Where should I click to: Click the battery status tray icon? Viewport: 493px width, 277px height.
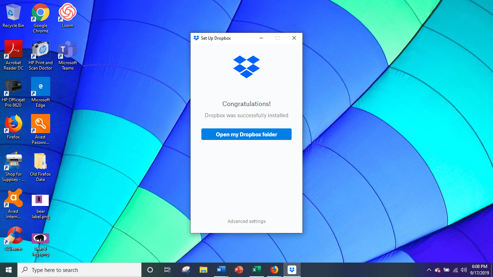pos(446,270)
